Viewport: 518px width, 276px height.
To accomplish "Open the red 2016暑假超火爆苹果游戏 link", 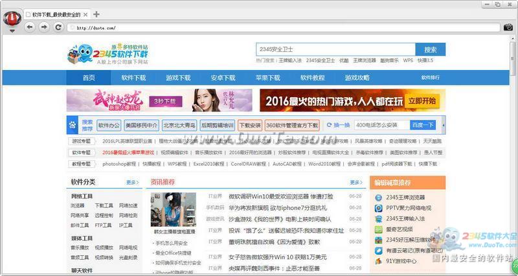I will pos(128,152).
